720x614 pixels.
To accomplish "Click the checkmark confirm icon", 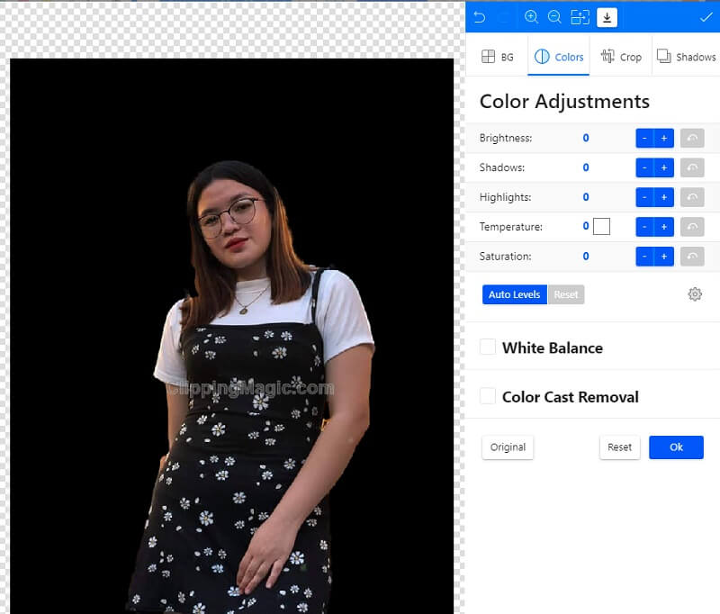I will [x=706, y=16].
